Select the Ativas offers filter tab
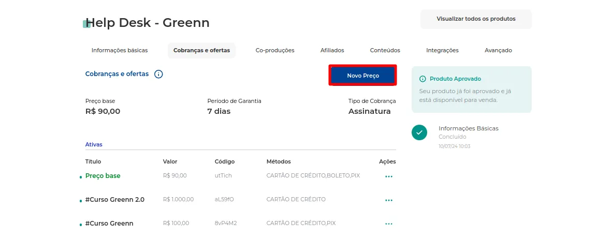The width and height of the screenshot is (597, 252). (x=94, y=145)
